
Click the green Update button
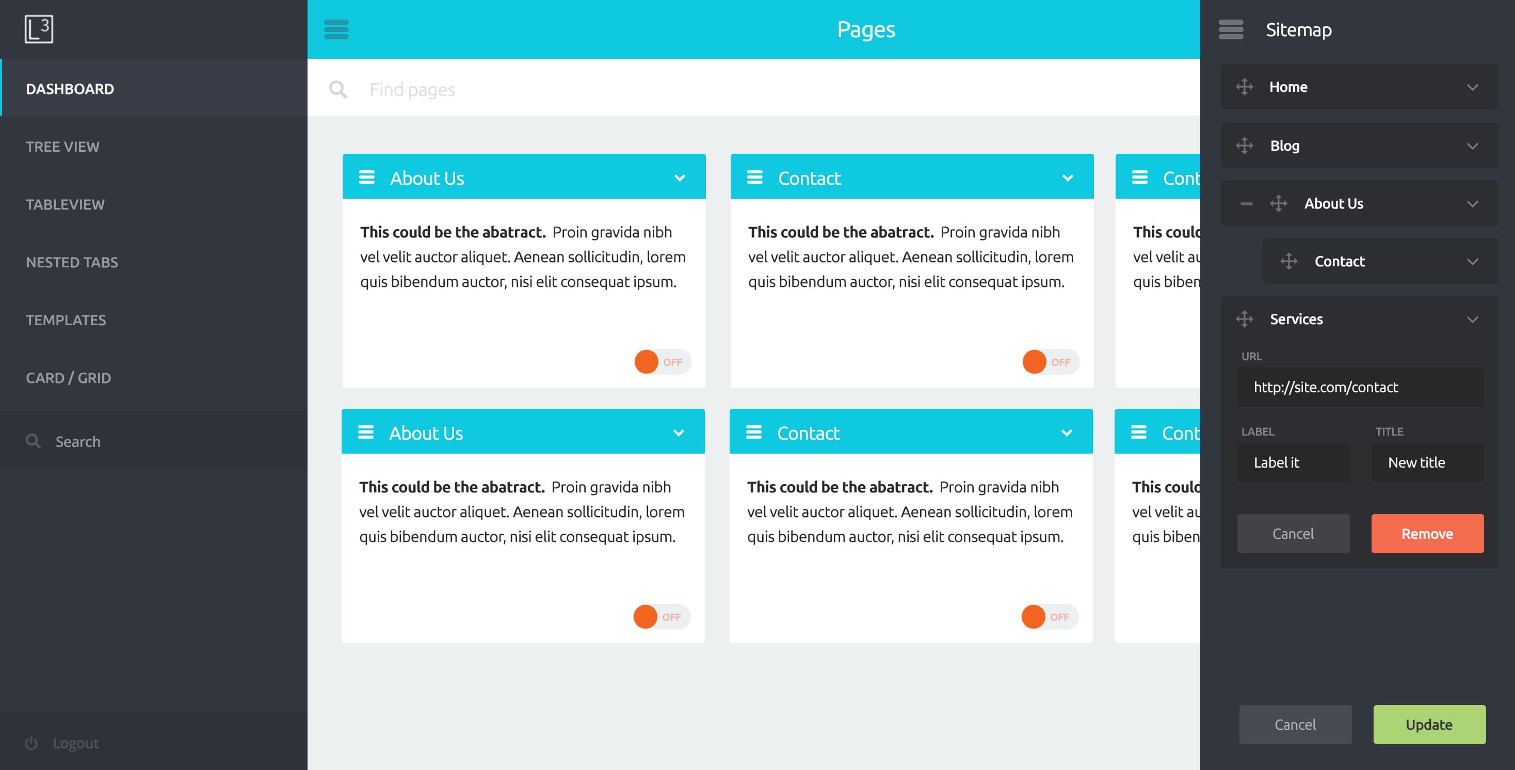pos(1430,725)
